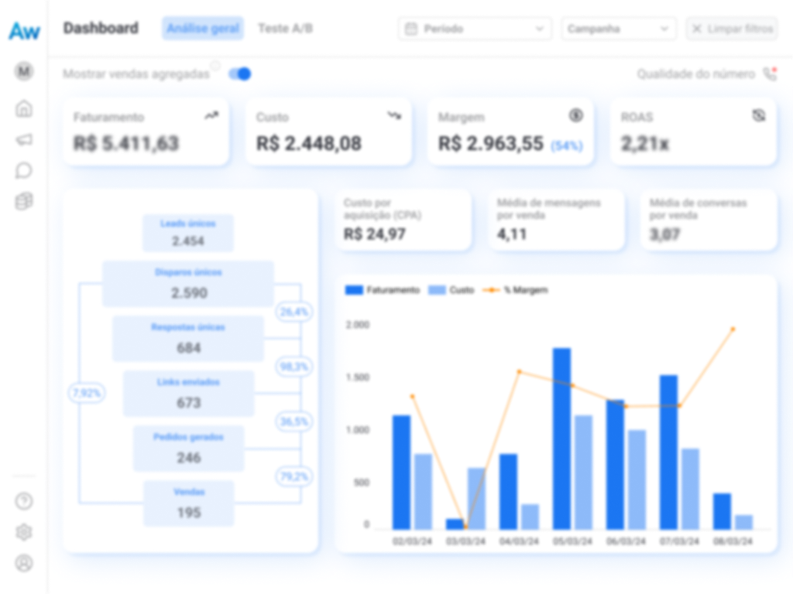Click the R$ 24,97 CPA value
This screenshot has height=594, width=793.
click(375, 234)
